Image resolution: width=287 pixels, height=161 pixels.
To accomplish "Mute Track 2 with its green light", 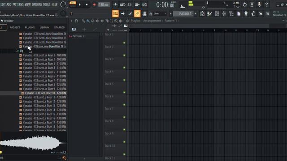I will 124,55.
